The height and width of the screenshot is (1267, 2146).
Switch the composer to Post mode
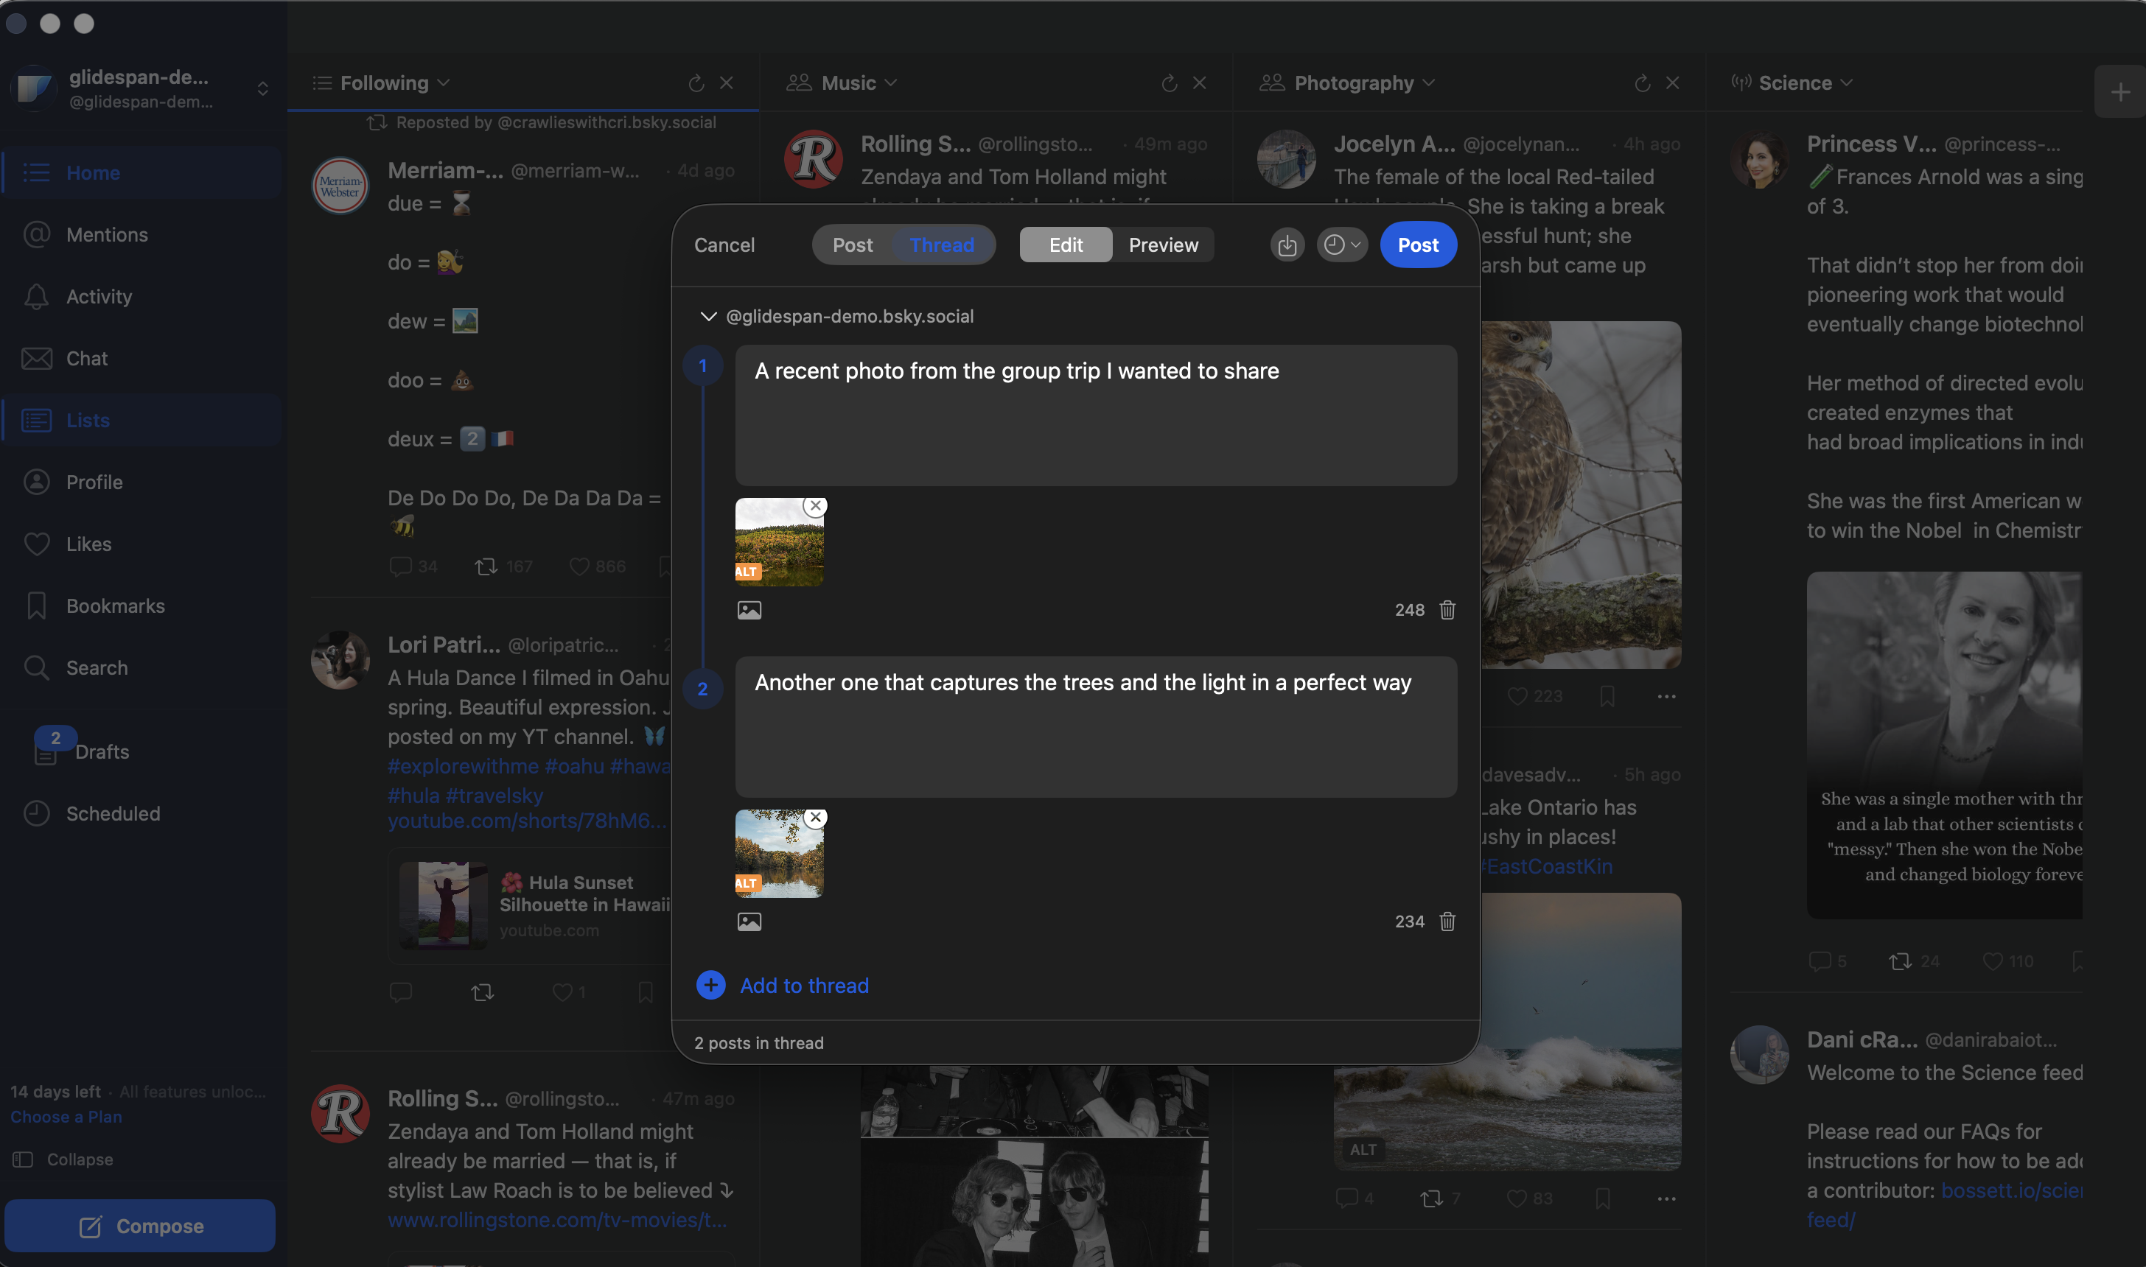(x=851, y=245)
